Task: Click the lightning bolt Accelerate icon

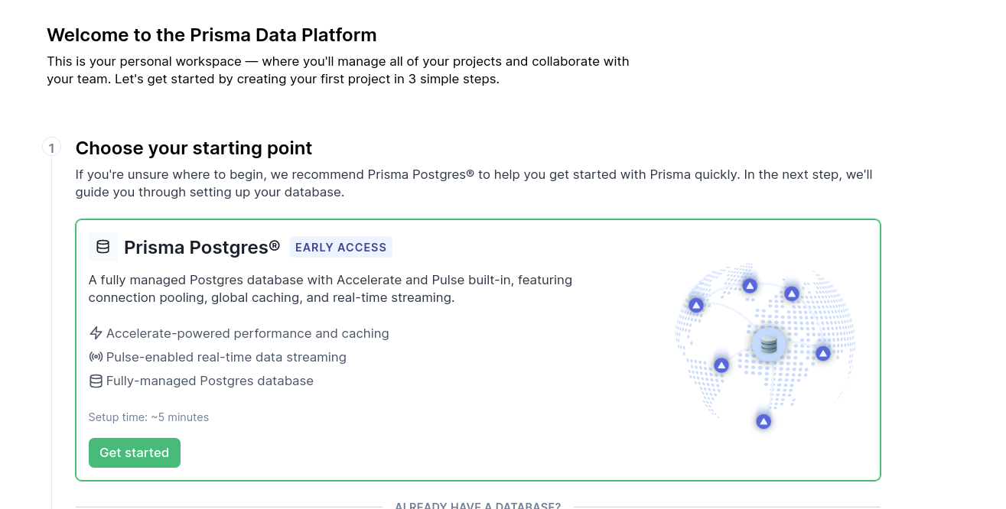Action: click(x=96, y=333)
